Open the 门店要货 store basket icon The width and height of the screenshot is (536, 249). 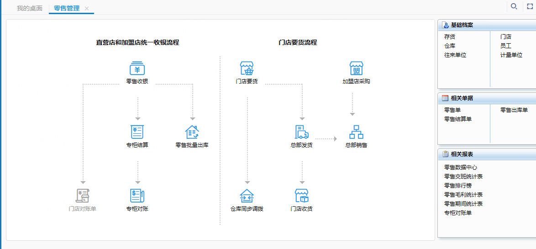[x=247, y=68]
